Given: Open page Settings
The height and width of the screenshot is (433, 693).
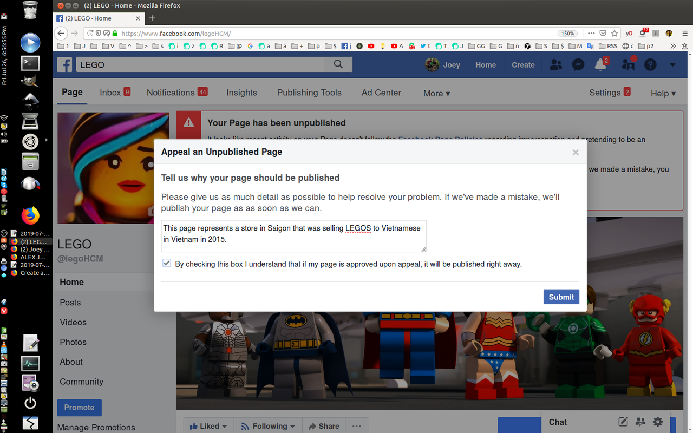Looking at the screenshot, I should [x=610, y=93].
